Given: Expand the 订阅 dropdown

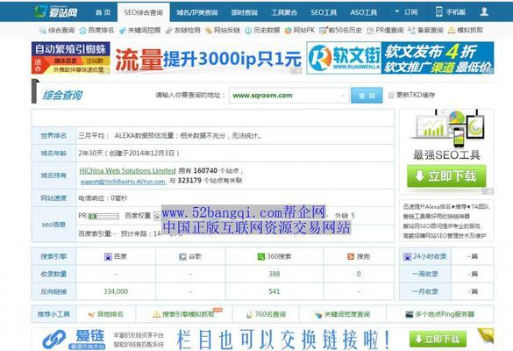Looking at the screenshot, I should pos(406,12).
